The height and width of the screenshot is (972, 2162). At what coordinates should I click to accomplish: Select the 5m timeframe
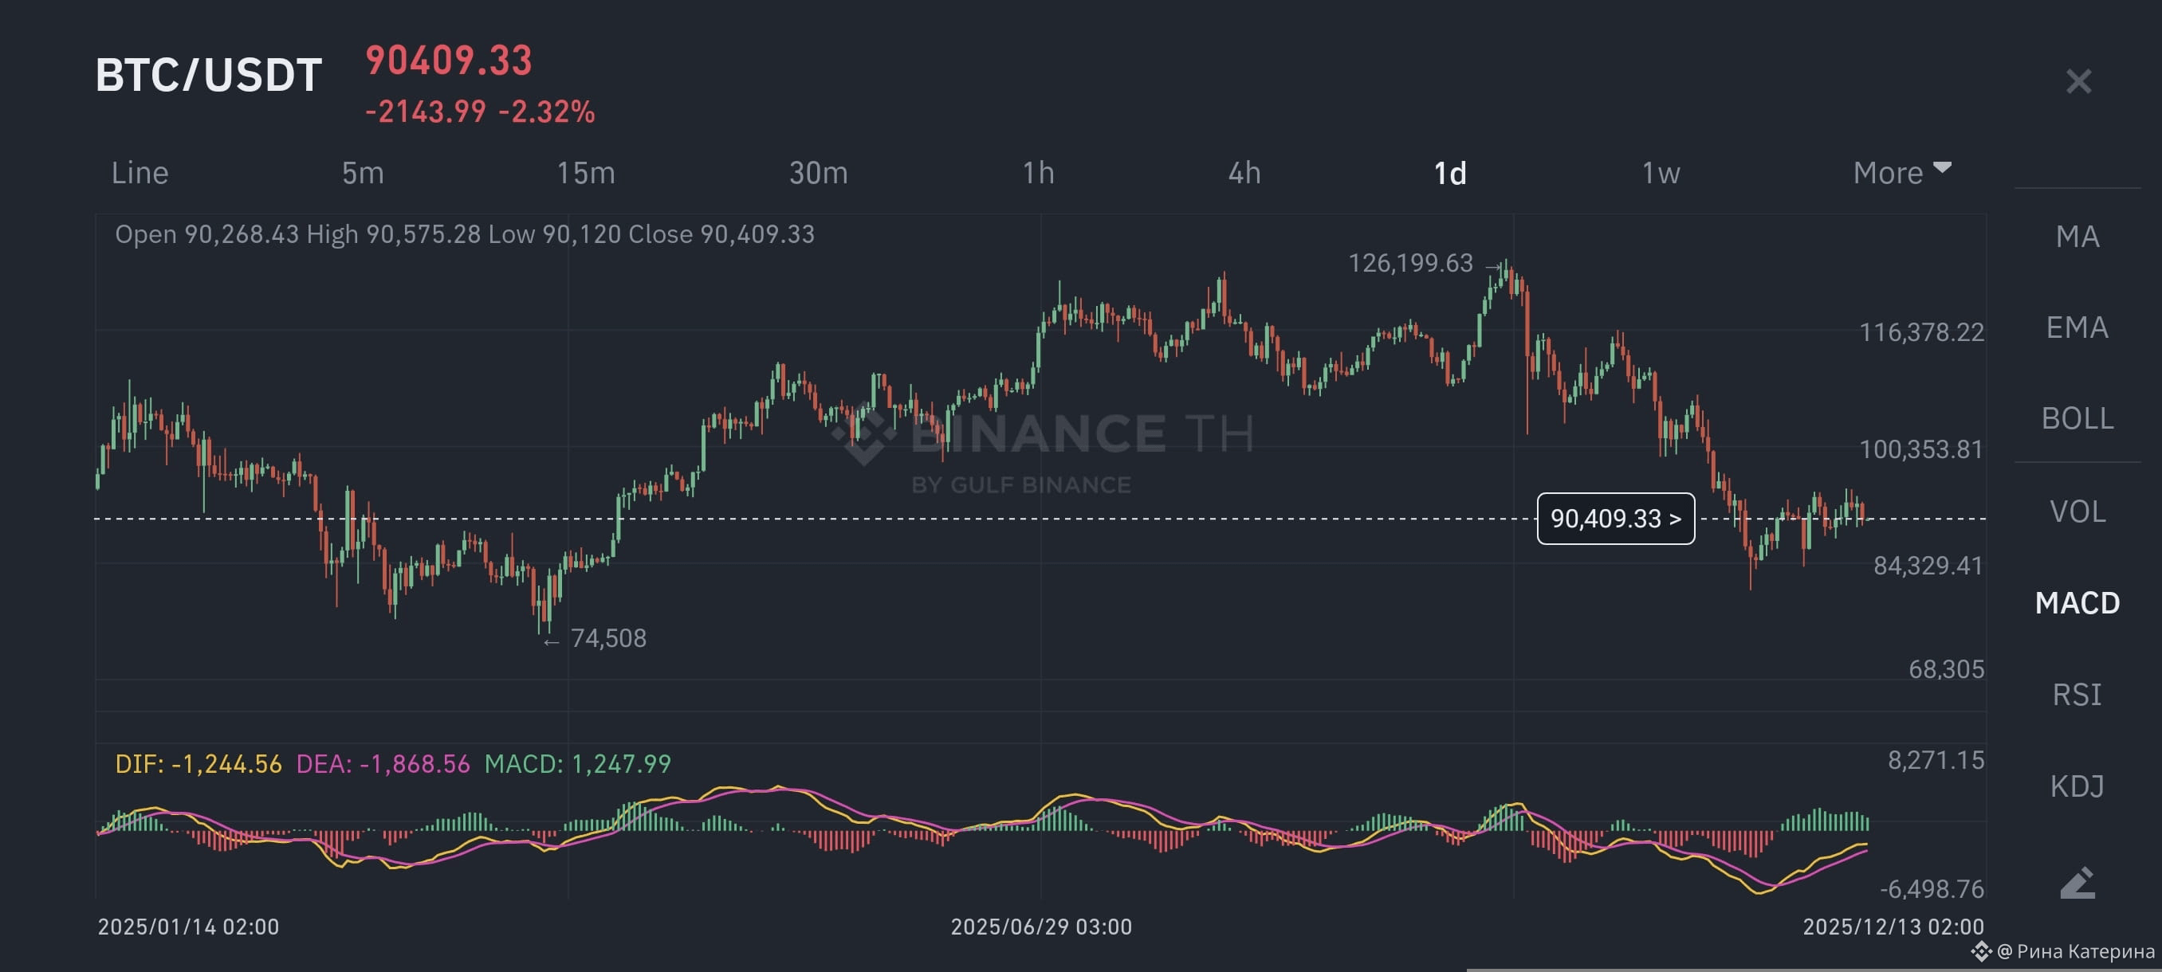coord(363,173)
